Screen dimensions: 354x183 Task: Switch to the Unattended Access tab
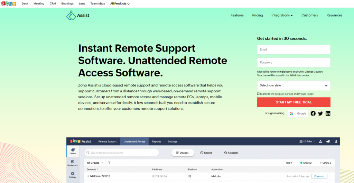[134, 141]
